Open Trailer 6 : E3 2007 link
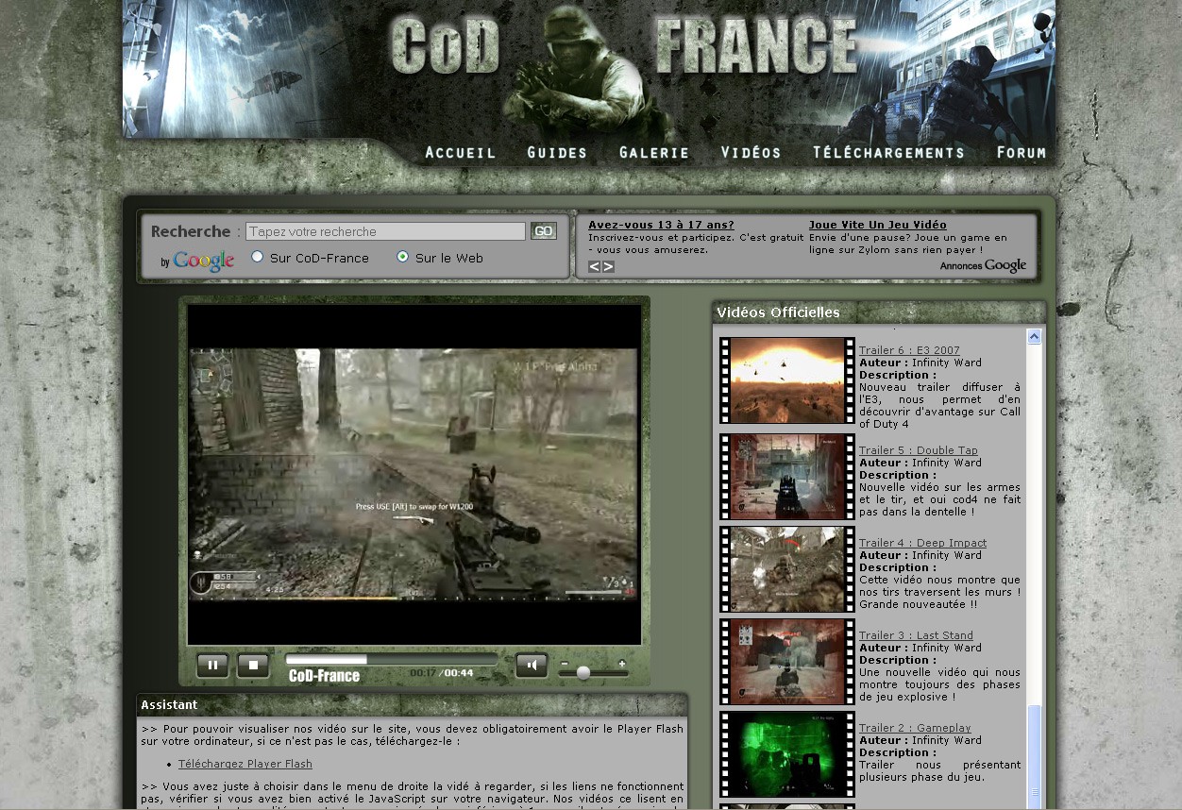The width and height of the screenshot is (1182, 810). pyautogui.click(x=909, y=350)
